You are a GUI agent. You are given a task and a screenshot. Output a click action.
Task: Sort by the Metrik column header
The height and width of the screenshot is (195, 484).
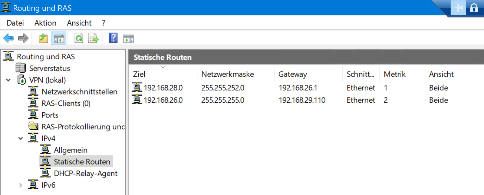coord(395,74)
